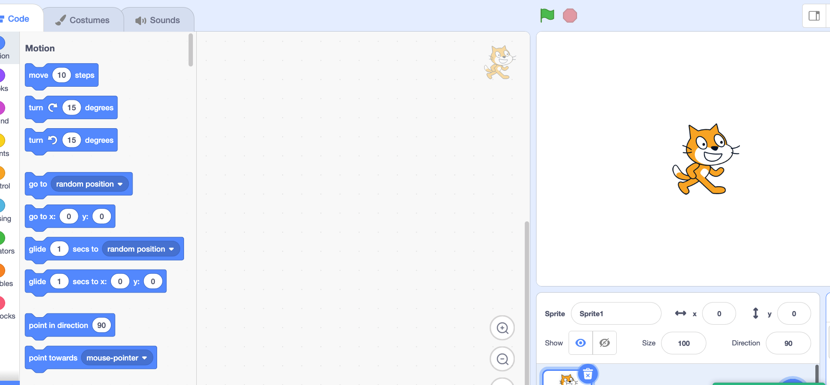
Task: Click secs value in 'glide secs to x:' block
Action: click(59, 281)
